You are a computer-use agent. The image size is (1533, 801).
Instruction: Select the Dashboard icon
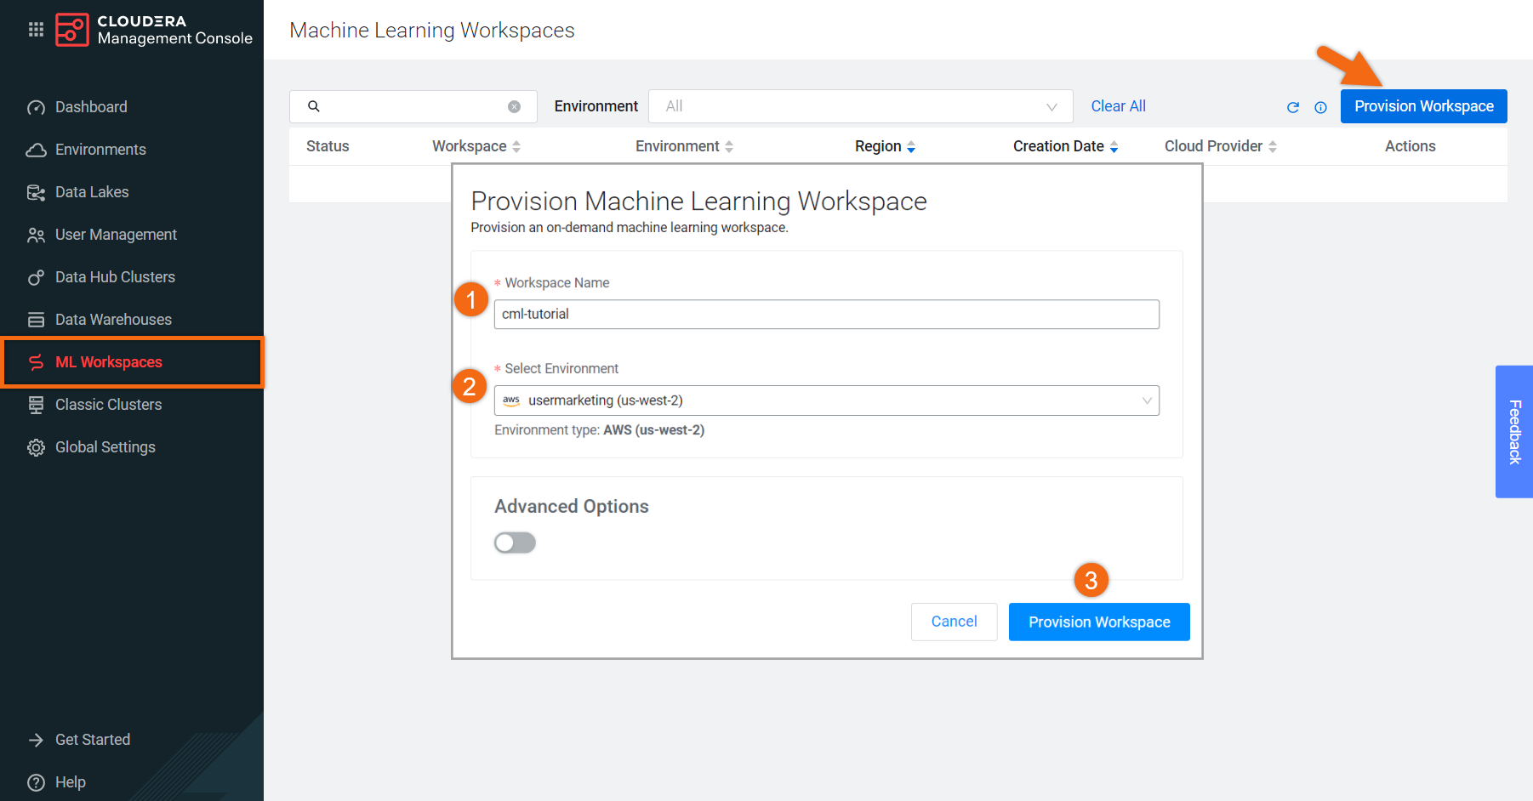[x=36, y=106]
